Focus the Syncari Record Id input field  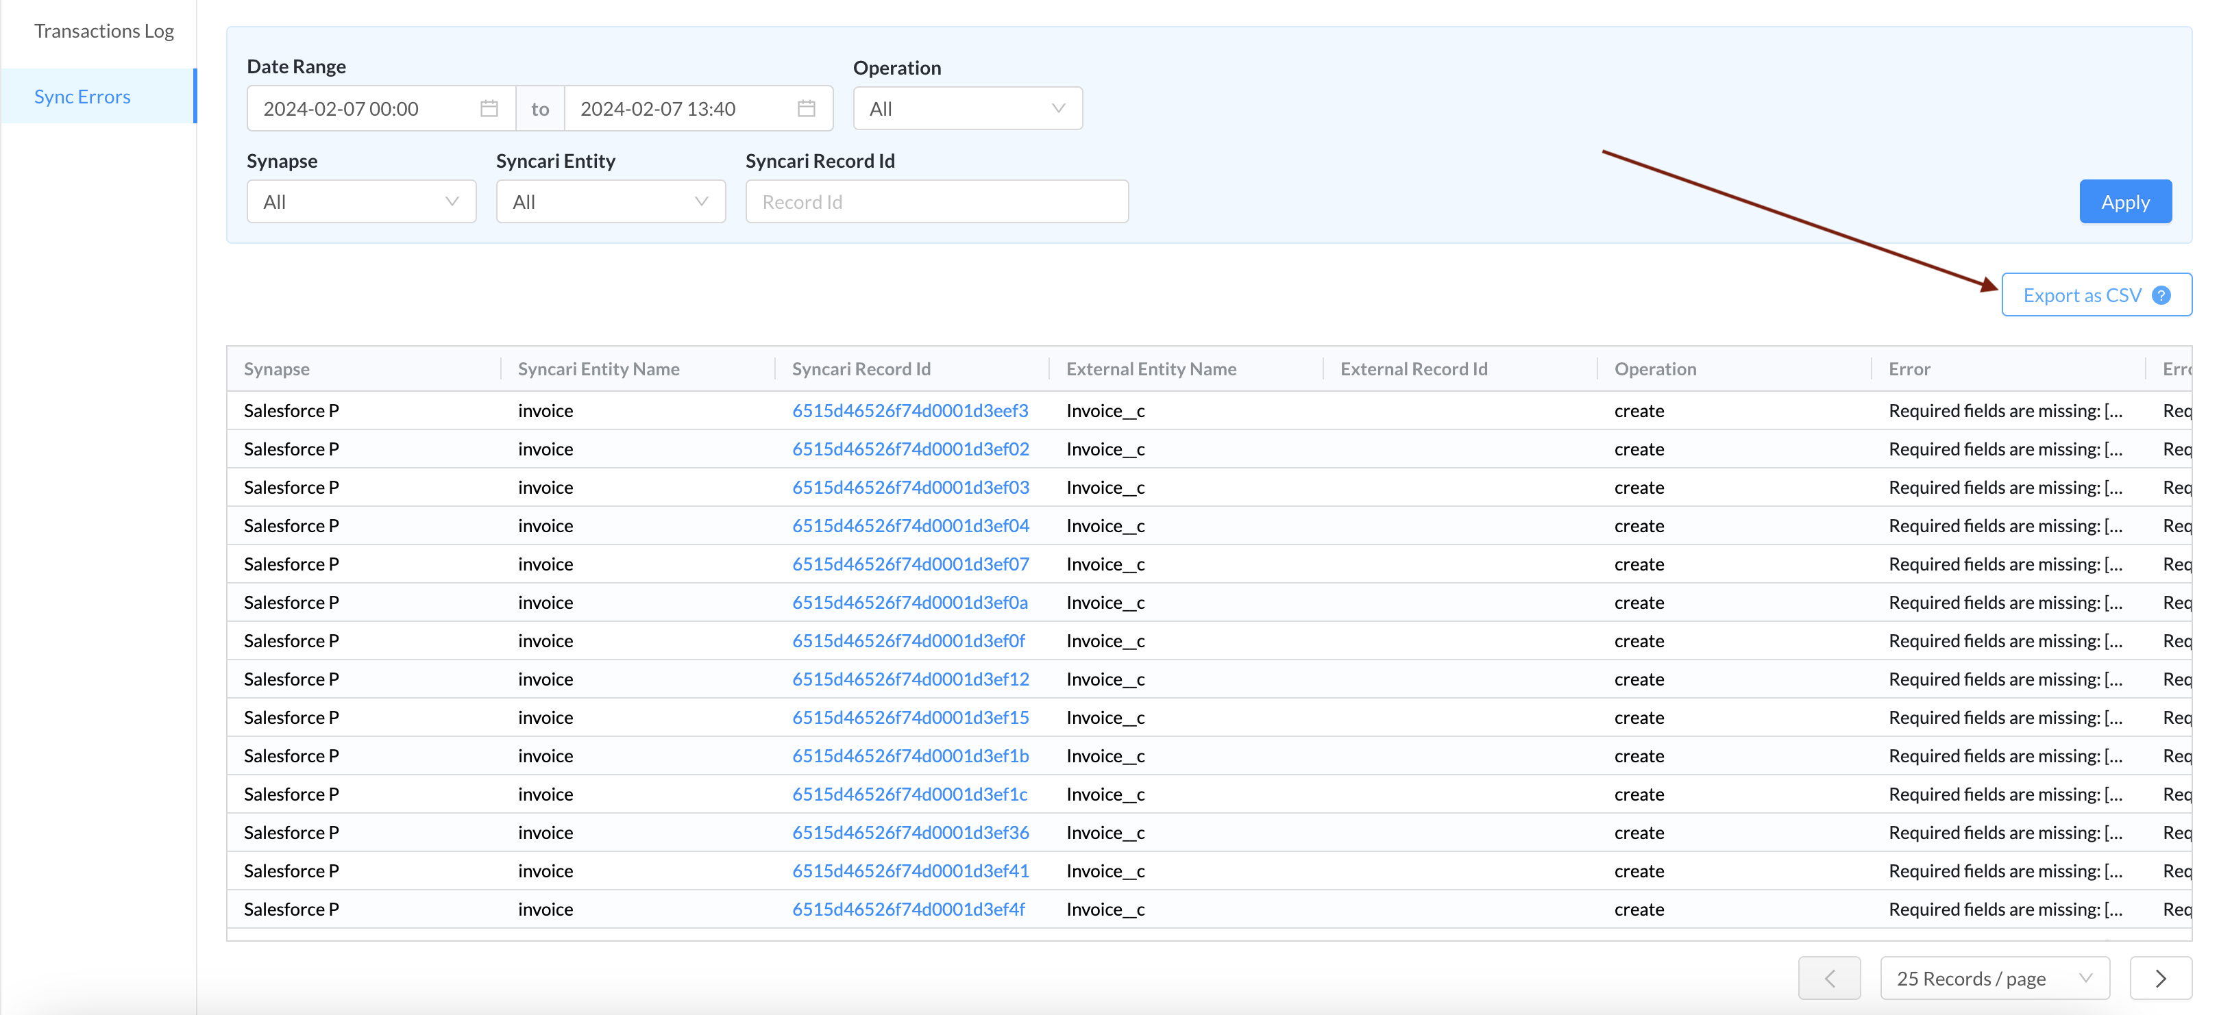[936, 201]
